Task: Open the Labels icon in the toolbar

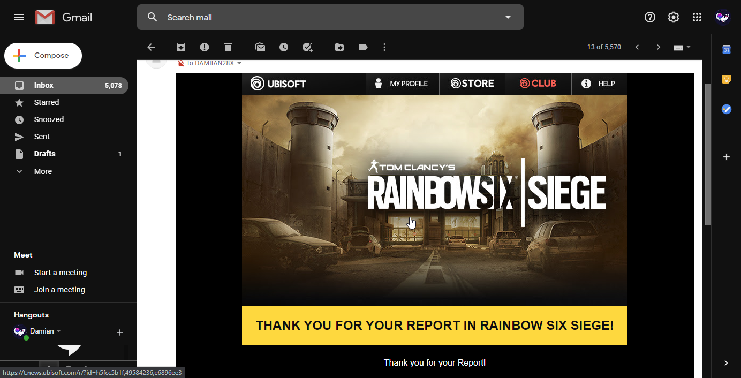Action: (363, 47)
